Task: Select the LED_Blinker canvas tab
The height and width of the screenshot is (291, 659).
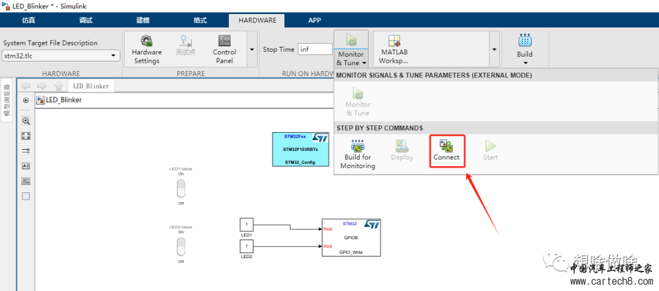Action: 91,86
